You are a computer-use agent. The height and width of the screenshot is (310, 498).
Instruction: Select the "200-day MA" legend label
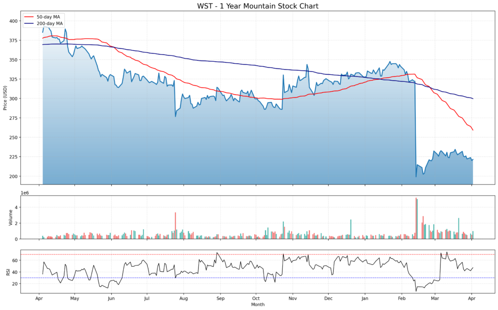tap(49, 24)
